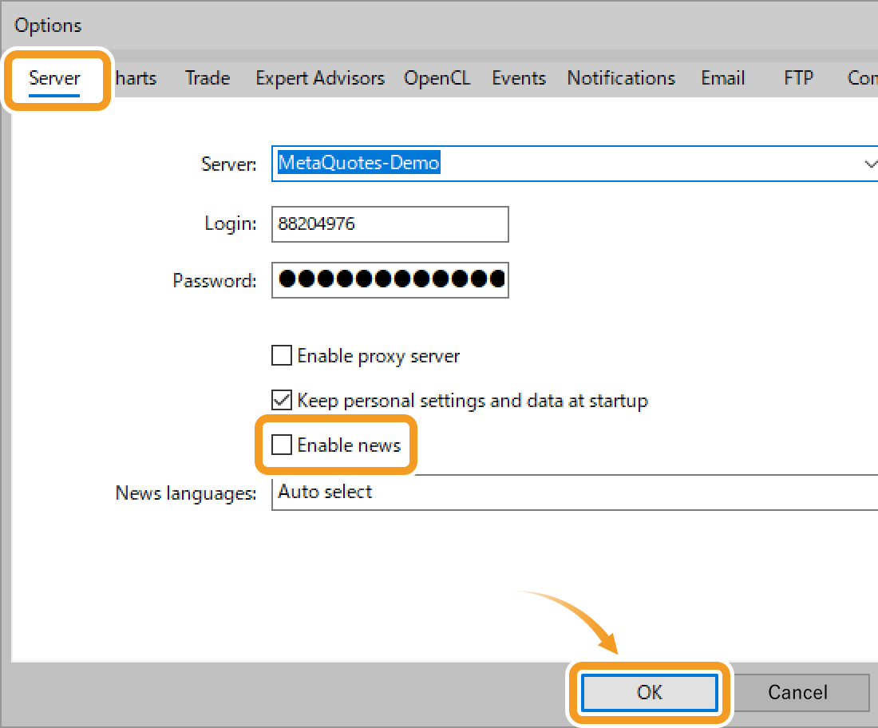Click the Login field showing 88204976
This screenshot has width=878, height=728.
coord(390,224)
